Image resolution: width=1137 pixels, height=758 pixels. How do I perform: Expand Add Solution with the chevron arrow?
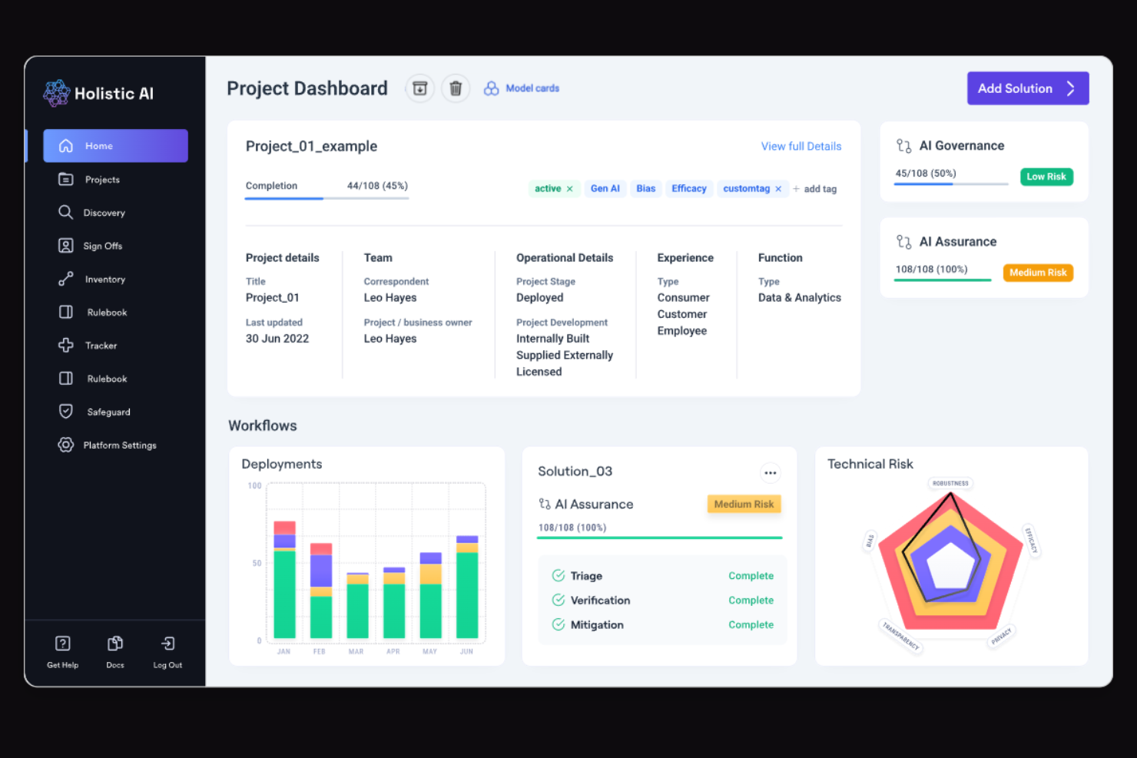tap(1072, 88)
